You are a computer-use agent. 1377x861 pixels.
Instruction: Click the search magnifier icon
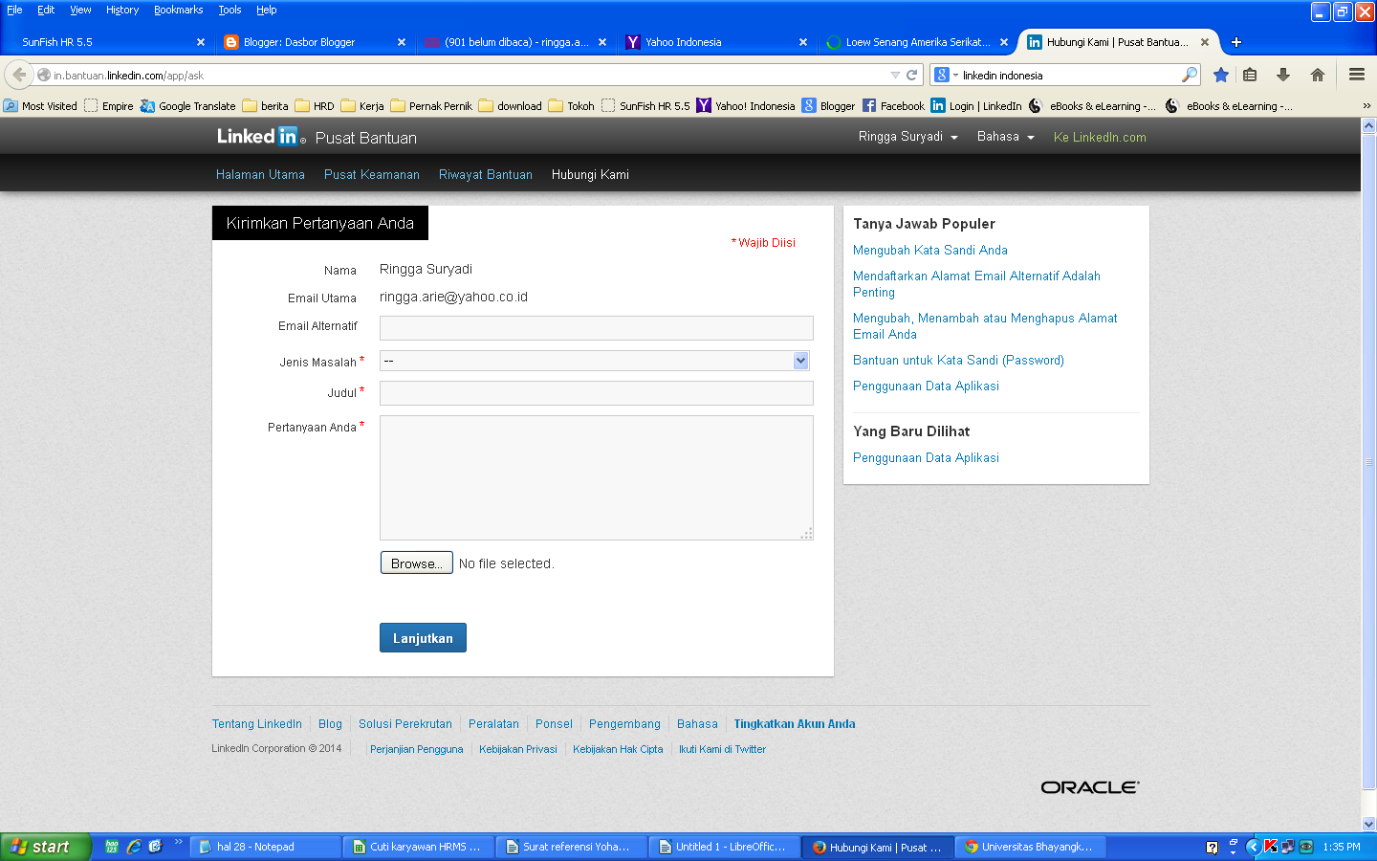1190,75
